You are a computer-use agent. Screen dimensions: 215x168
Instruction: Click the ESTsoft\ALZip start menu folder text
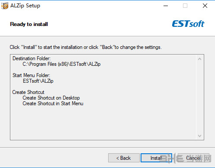(x=38, y=81)
